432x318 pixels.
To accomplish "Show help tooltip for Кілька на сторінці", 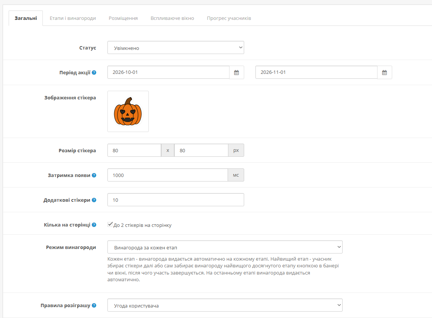I will tap(94, 225).
